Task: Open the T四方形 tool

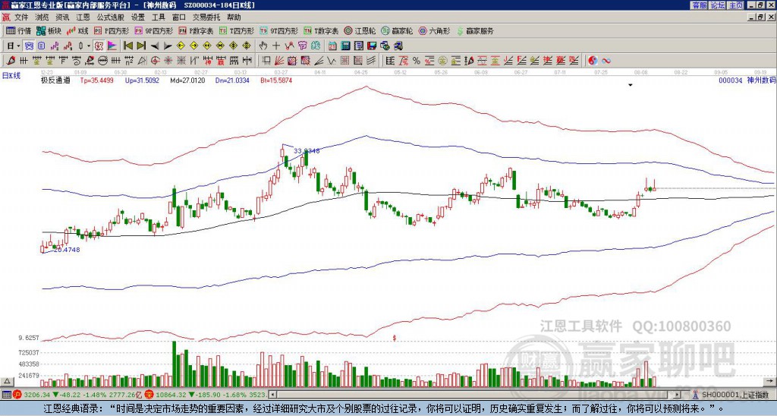Action: pyautogui.click(x=237, y=30)
